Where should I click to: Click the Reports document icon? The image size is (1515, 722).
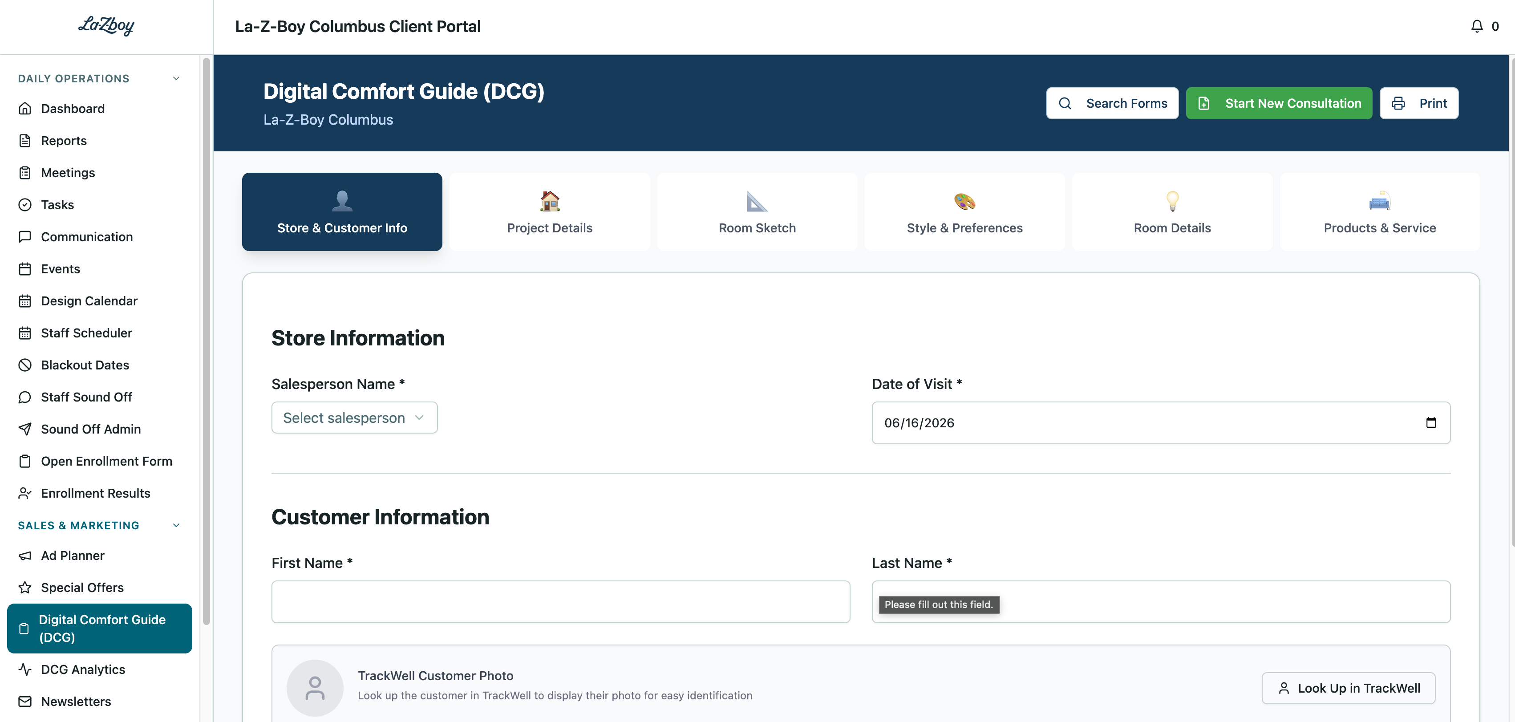point(25,141)
